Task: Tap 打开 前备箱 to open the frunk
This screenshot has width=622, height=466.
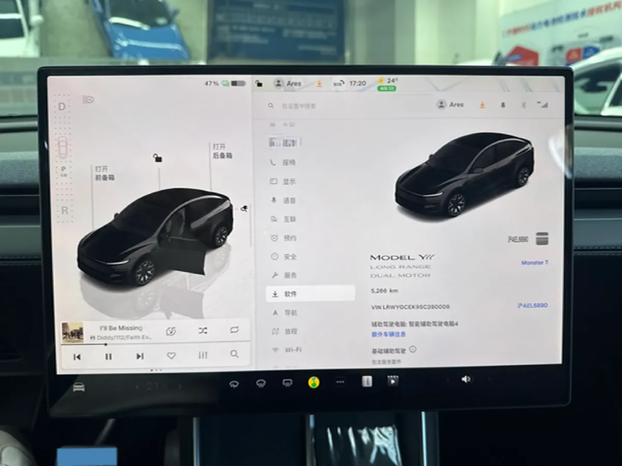Action: point(105,173)
